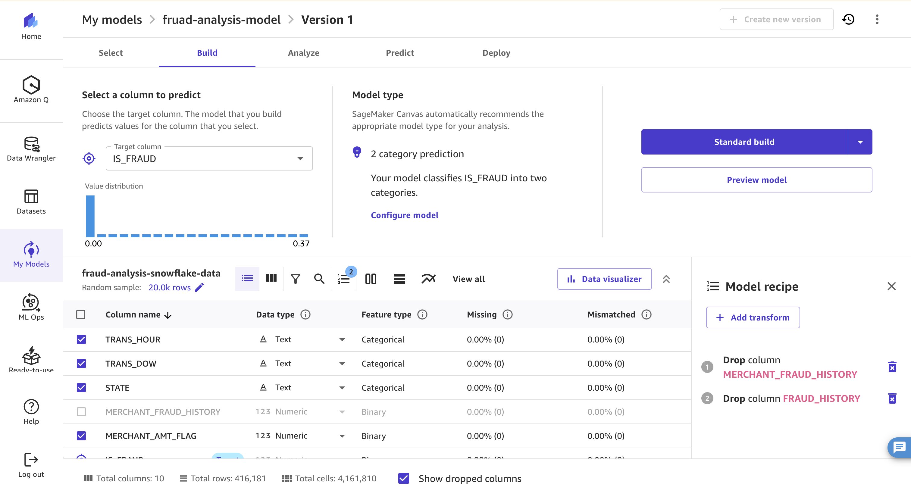Image resolution: width=911 pixels, height=497 pixels.
Task: Switch to grid column view
Action: pyautogui.click(x=271, y=279)
